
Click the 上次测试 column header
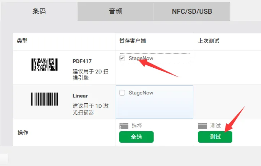pos(208,41)
